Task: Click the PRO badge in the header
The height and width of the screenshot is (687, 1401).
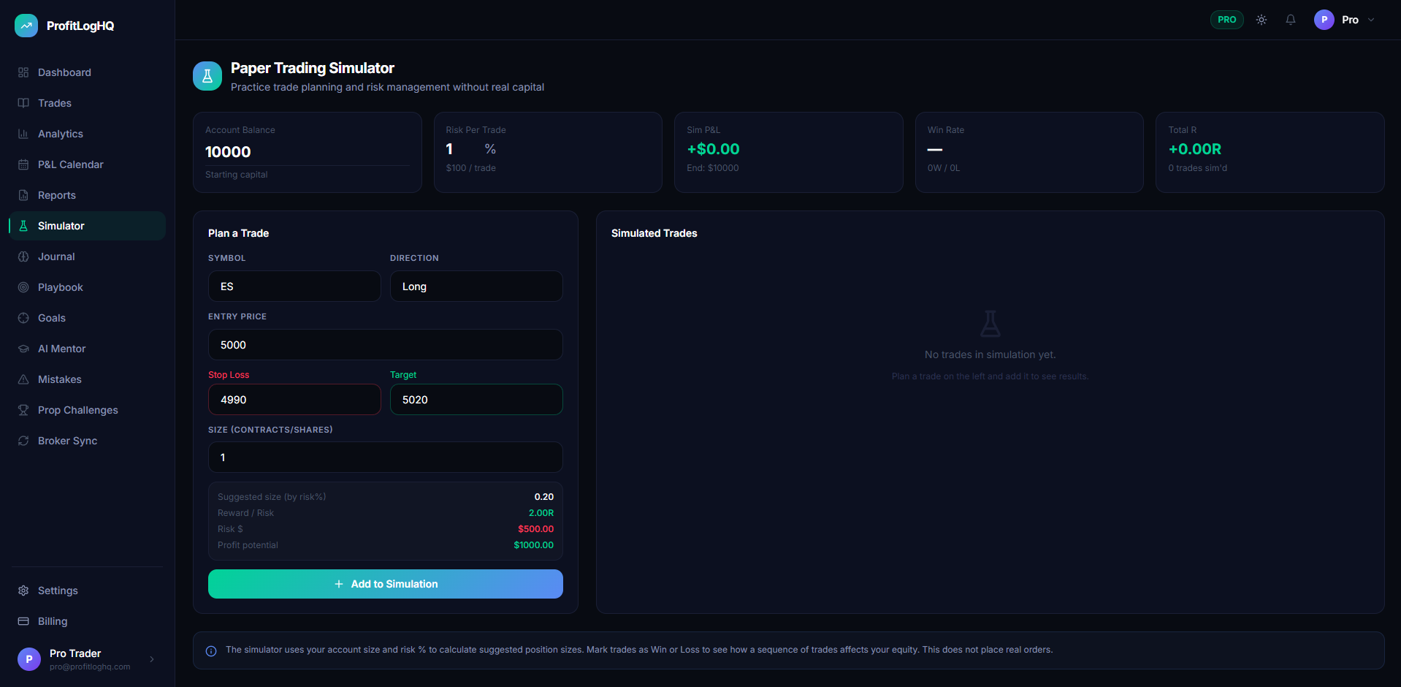Action: 1226,20
